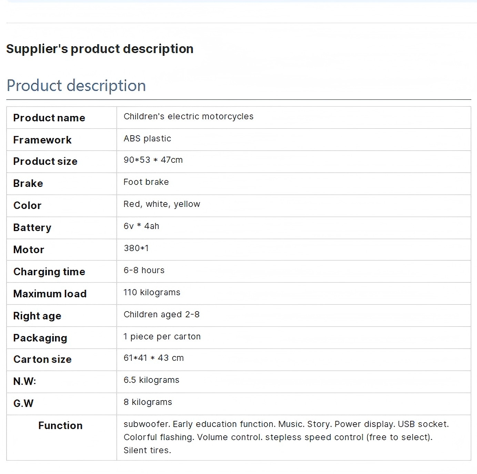The height and width of the screenshot is (474, 477).
Task: Click the "1 piece per carton" value
Action: 162,337
